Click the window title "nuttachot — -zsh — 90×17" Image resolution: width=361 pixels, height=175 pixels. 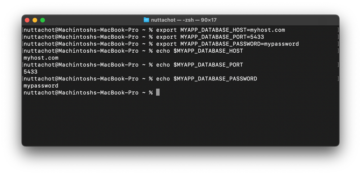point(183,20)
